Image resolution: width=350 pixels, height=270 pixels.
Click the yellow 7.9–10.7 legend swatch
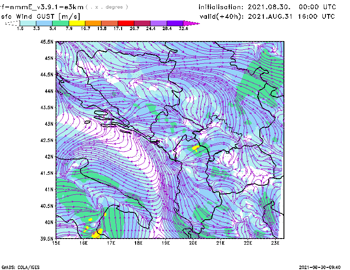click(x=77, y=23)
